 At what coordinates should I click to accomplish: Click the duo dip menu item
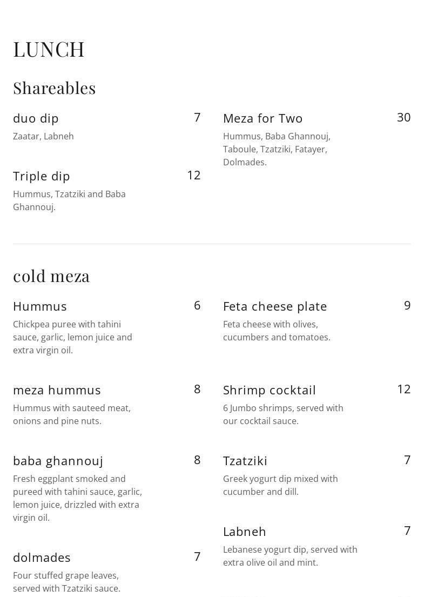[x=36, y=118]
